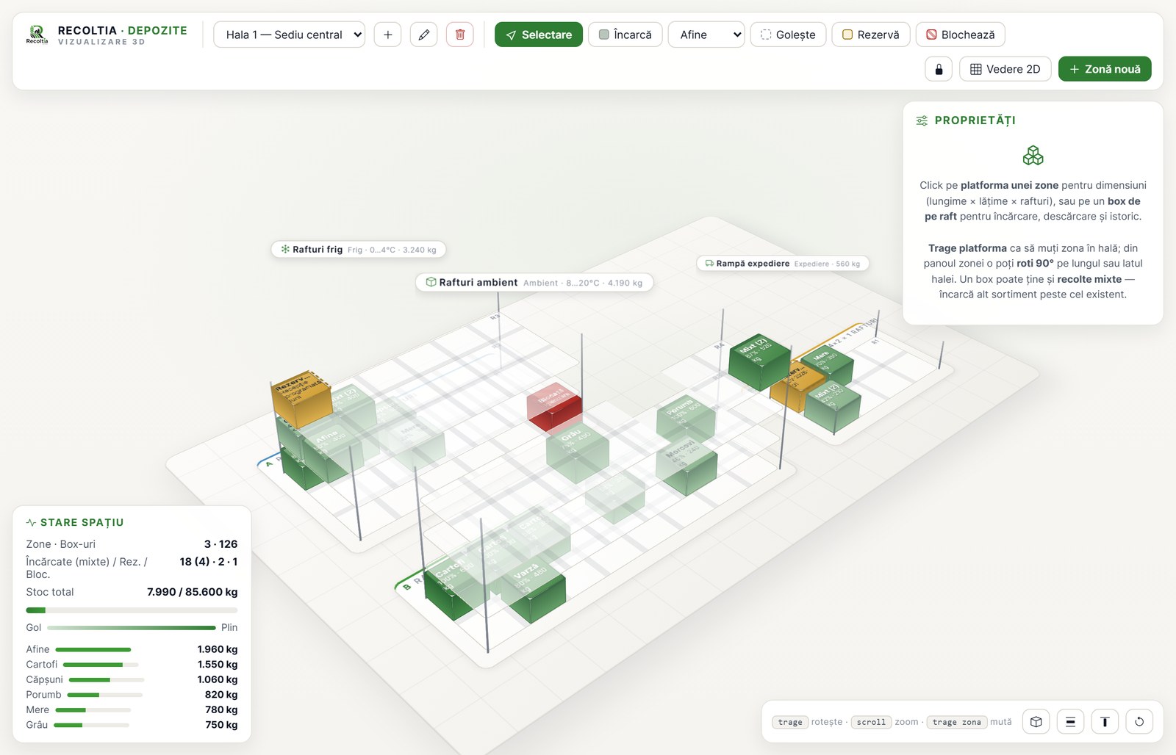Click the Gol–Plin gradient legend bar
The image size is (1176, 755).
tap(132, 628)
